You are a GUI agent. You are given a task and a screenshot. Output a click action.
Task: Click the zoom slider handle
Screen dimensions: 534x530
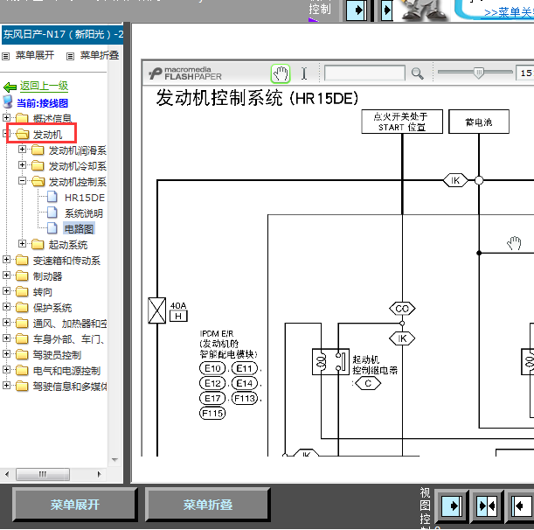coord(478,73)
